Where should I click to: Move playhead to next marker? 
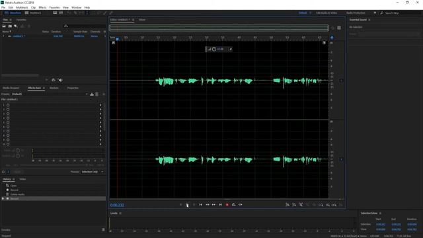point(221,205)
